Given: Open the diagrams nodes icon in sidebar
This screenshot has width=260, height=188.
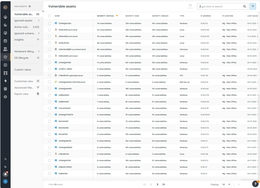Looking at the screenshot, I should (5, 73).
